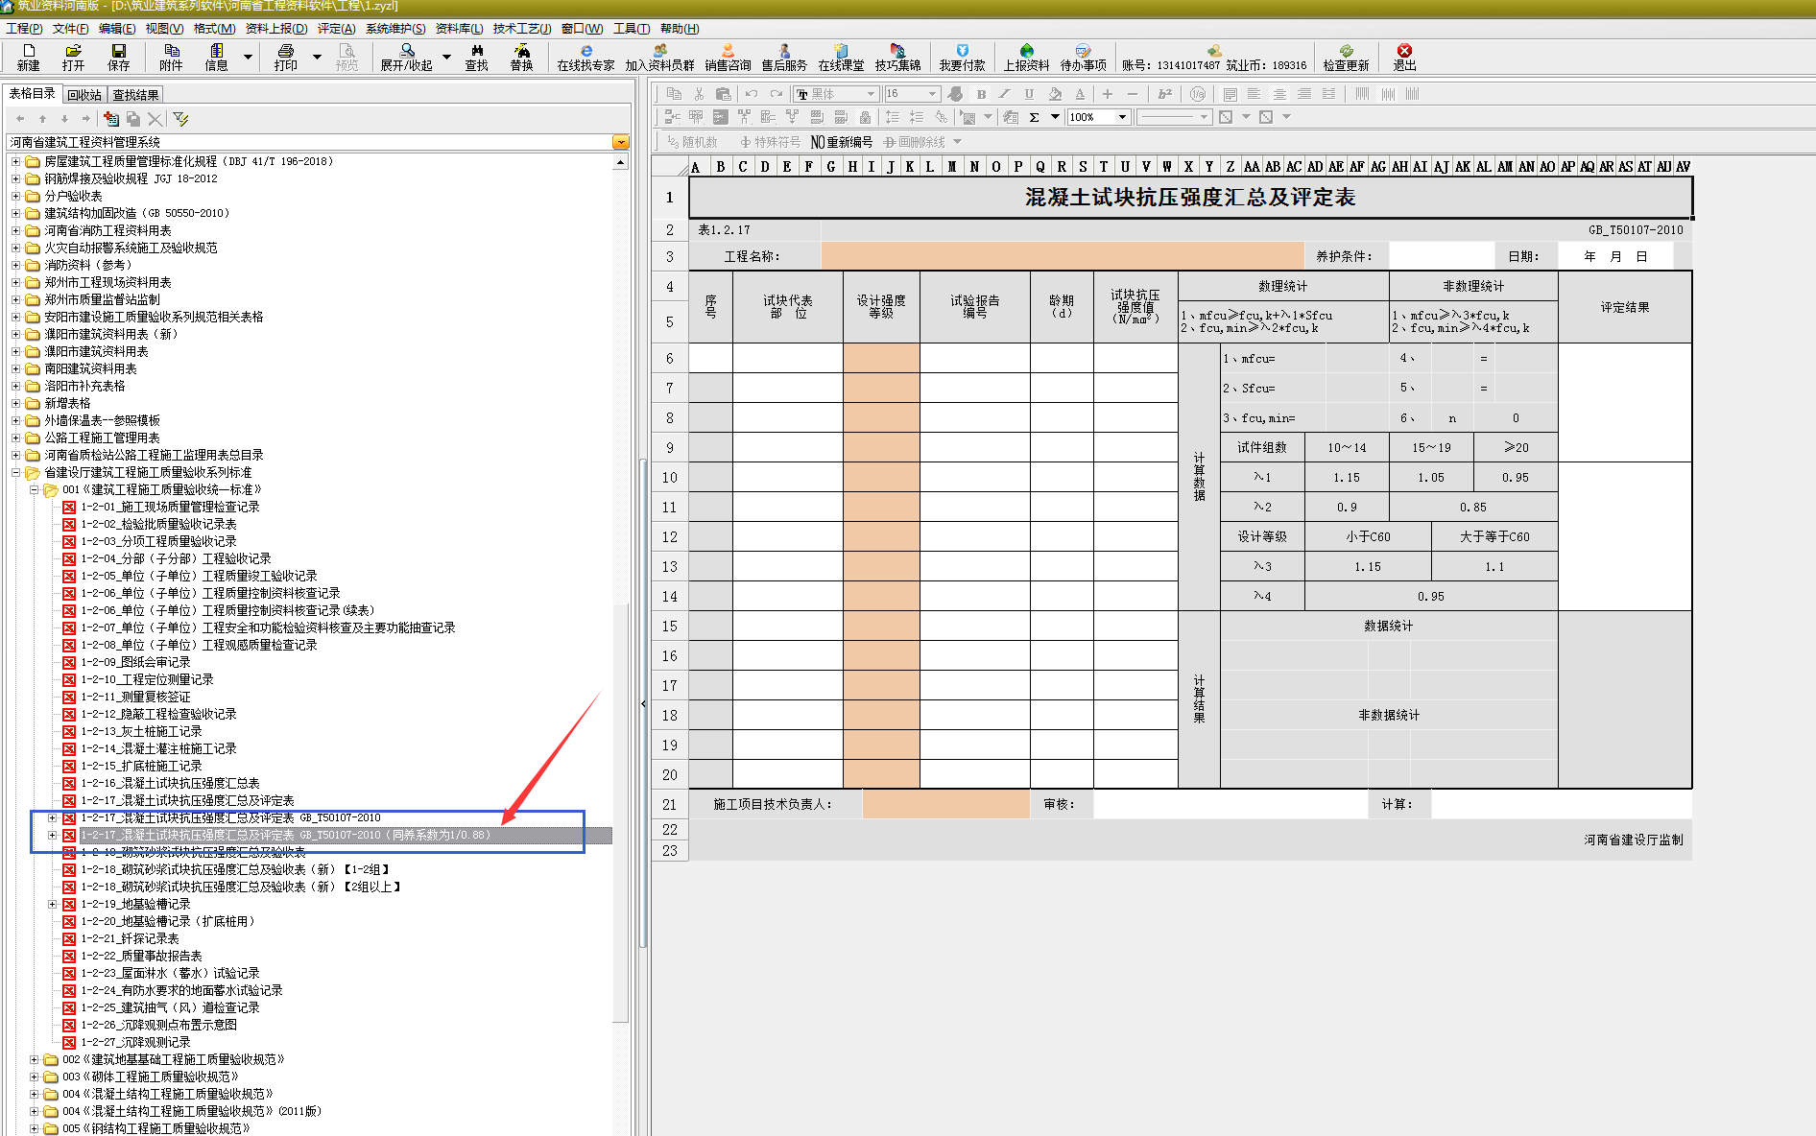1816x1136 pixels.
Task: Click the 随机数 button
Action: pyautogui.click(x=692, y=142)
